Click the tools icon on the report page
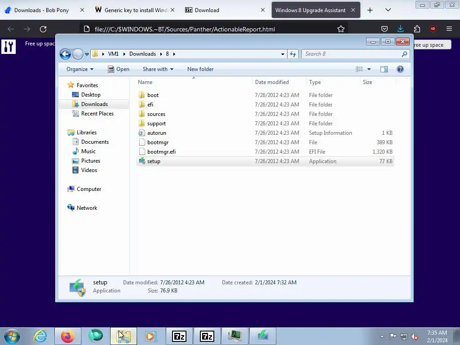The image size is (460, 345). point(9,47)
